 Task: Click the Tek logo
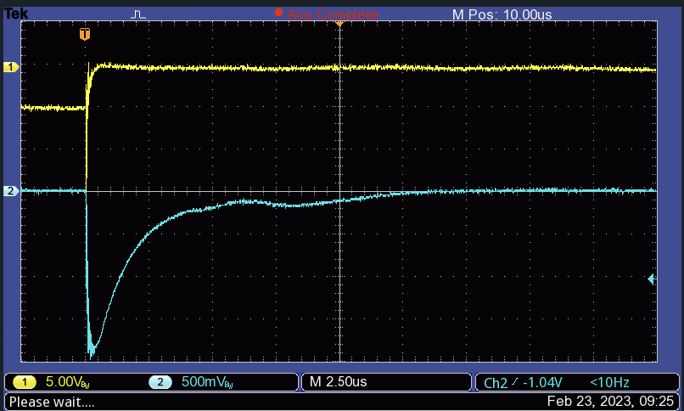16,14
